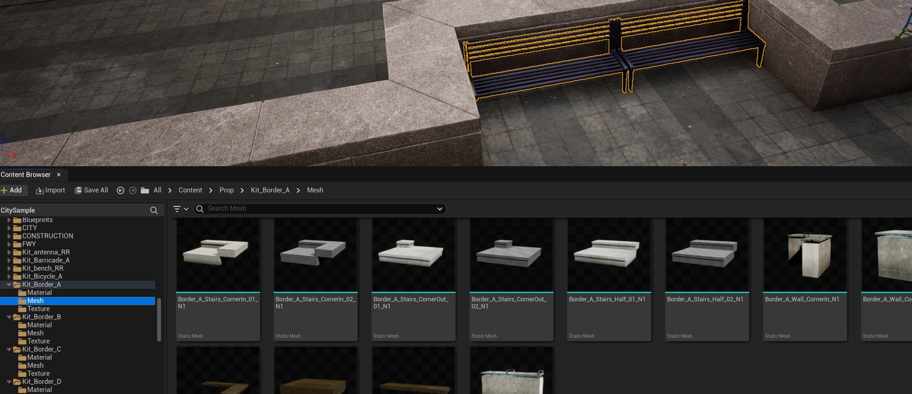This screenshot has width=912, height=394.
Task: Jump to All in the path bar
Action: click(158, 190)
